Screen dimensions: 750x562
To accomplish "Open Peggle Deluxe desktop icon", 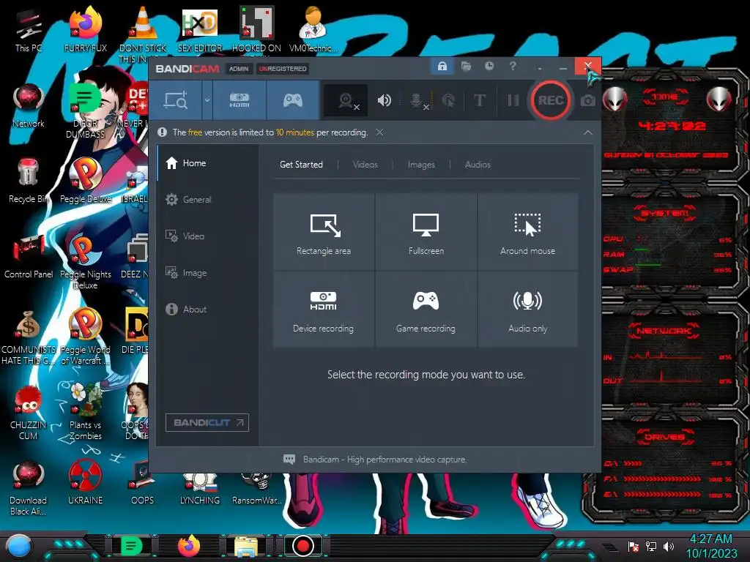I will click(85, 181).
